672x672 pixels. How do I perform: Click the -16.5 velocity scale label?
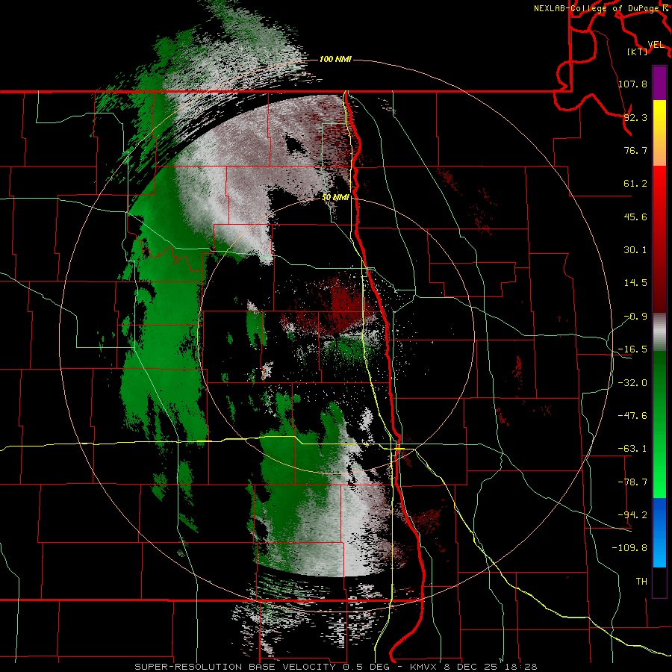632,349
